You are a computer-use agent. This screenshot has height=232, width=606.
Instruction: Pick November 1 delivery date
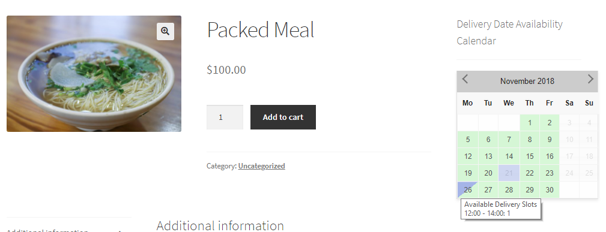pyautogui.click(x=530, y=123)
